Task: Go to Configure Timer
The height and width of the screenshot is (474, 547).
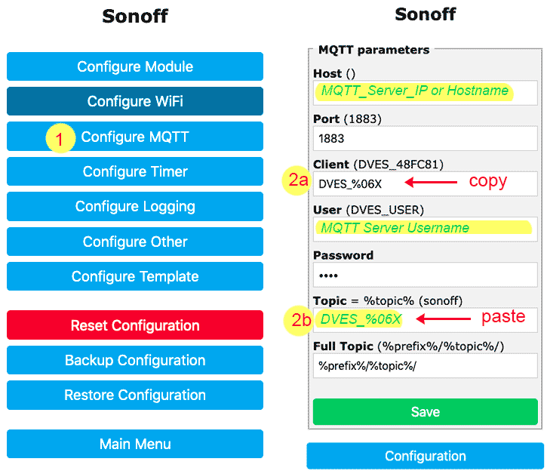Action: point(134,171)
